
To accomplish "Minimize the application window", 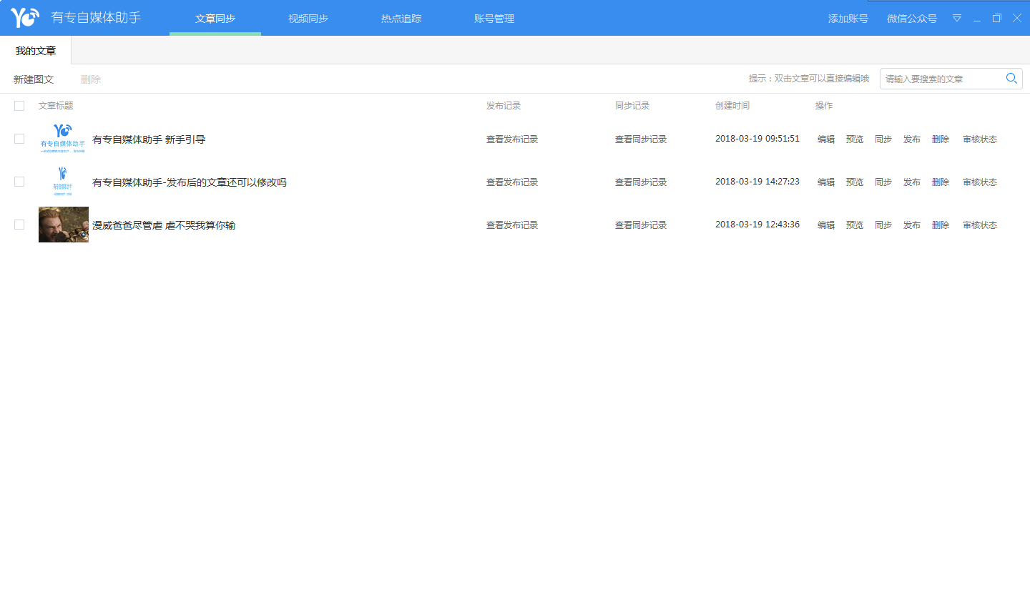I will 977,19.
